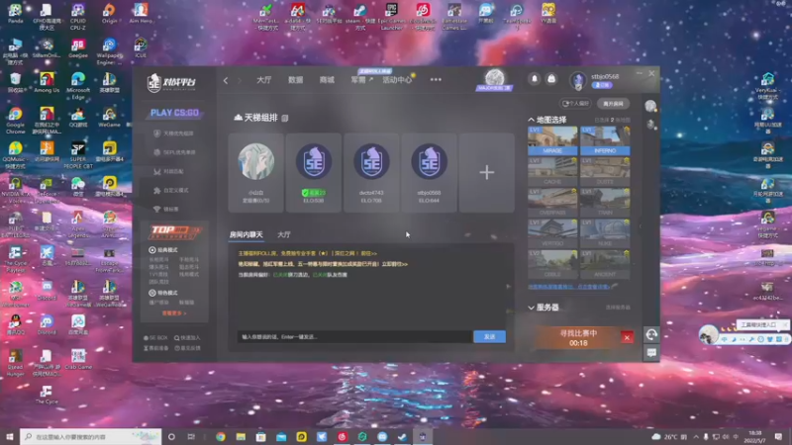Open the ••• more menu in the top navigation

(x=436, y=80)
